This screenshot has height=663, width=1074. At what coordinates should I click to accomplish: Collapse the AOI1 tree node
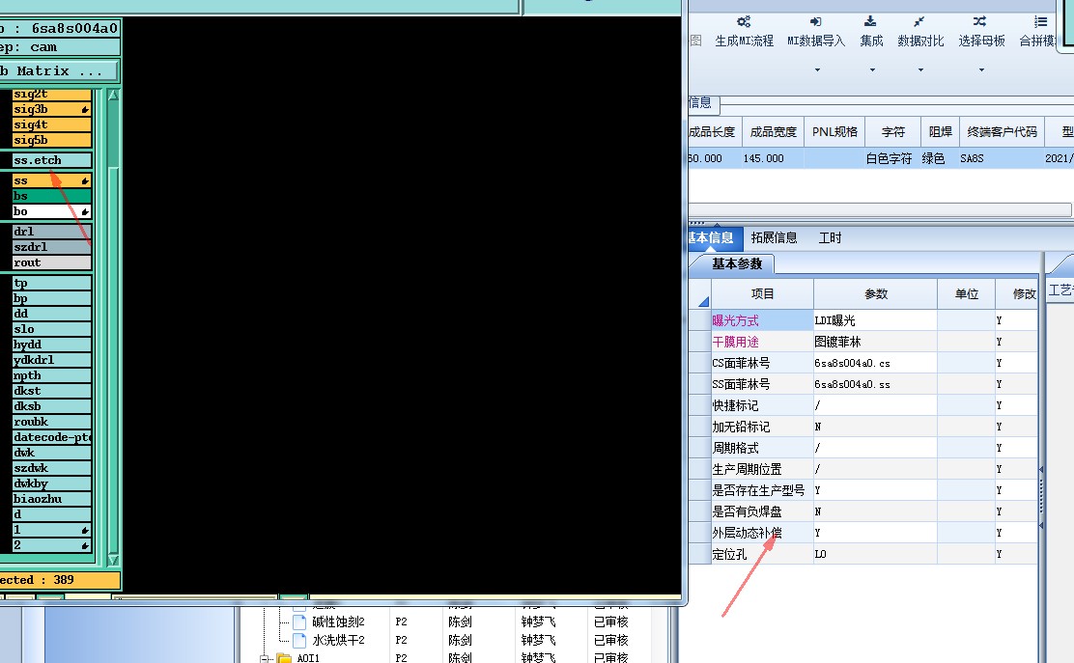point(264,659)
